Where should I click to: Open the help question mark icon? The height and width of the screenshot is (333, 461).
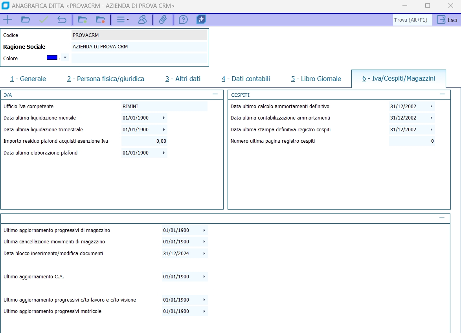coord(183,20)
